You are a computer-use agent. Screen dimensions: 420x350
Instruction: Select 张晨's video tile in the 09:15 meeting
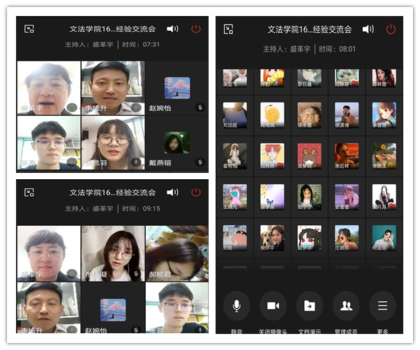[x=177, y=307]
